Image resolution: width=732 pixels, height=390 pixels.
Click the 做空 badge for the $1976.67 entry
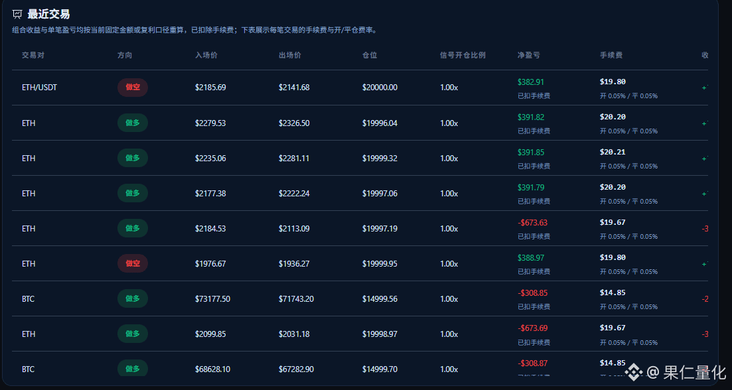pyautogui.click(x=133, y=263)
